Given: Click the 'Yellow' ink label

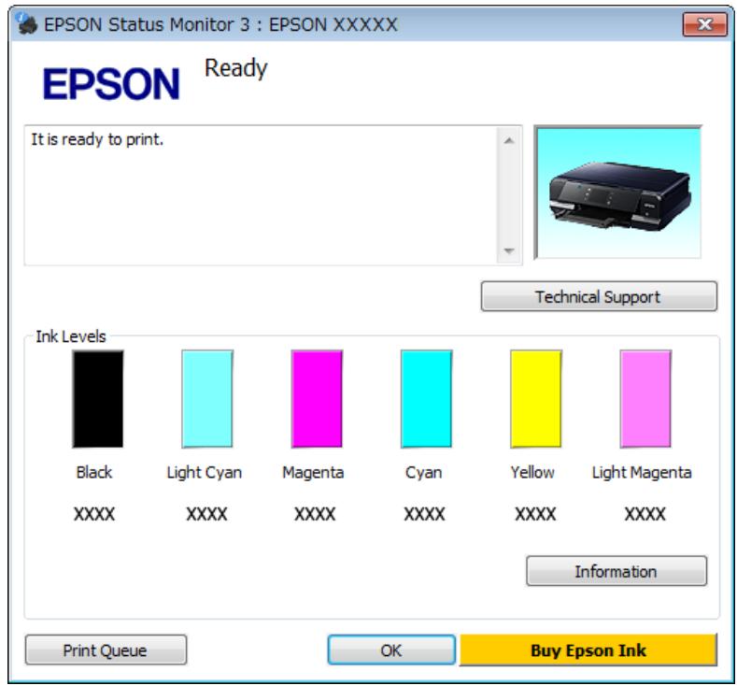Looking at the screenshot, I should tap(532, 472).
